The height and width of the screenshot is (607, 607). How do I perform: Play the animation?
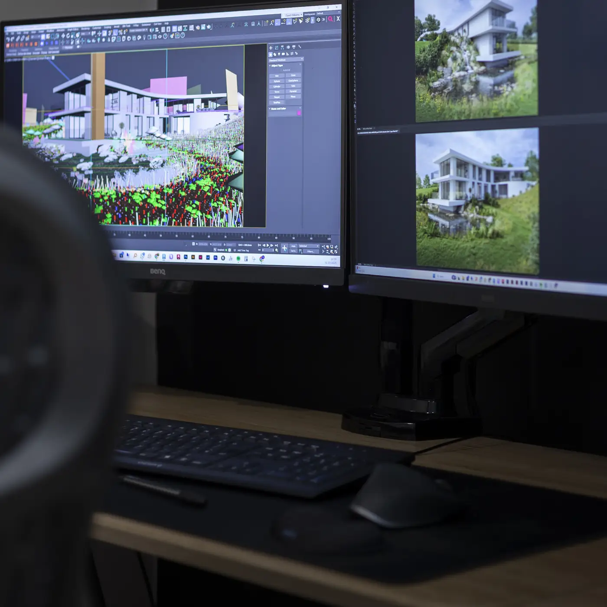tap(268, 245)
